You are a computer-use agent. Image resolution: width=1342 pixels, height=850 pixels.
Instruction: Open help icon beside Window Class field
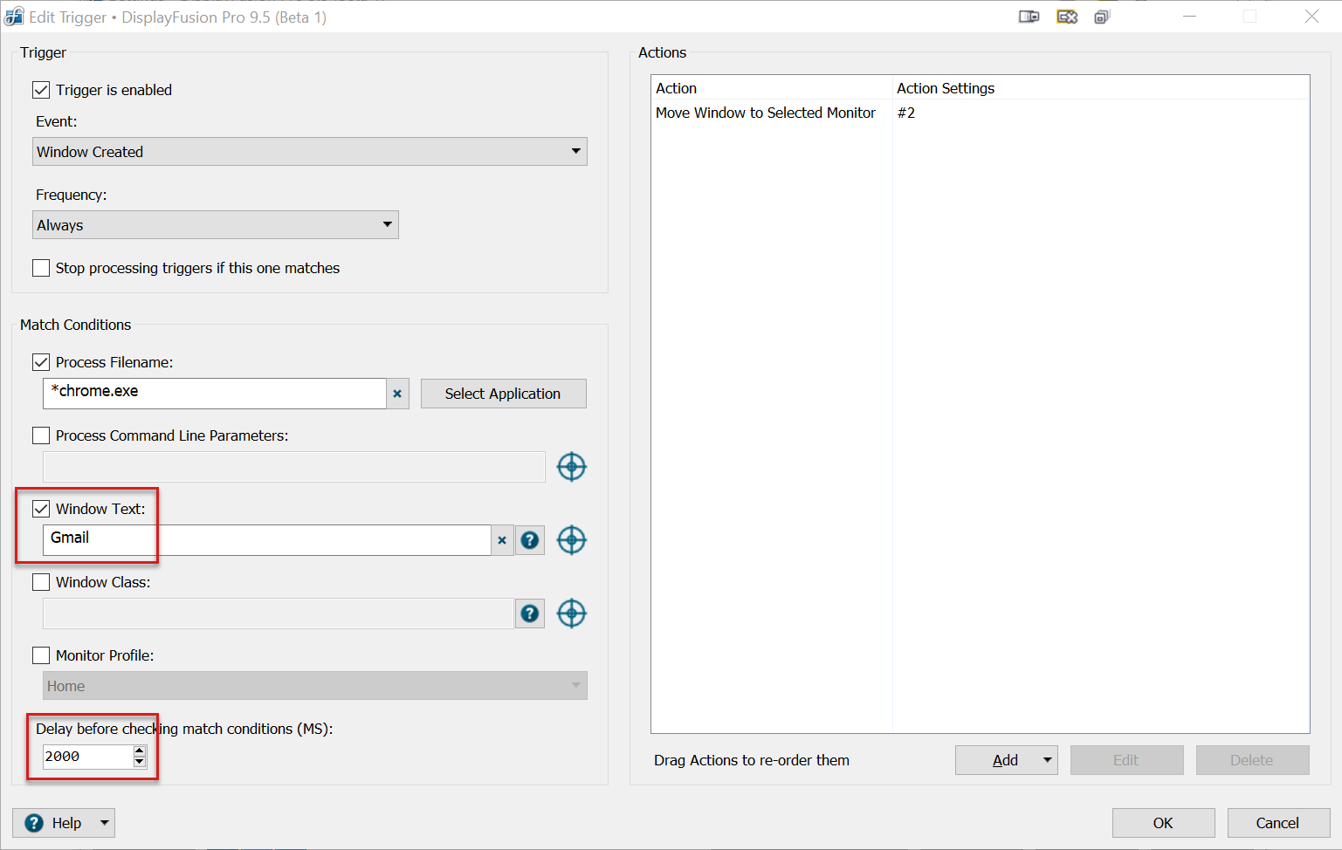point(530,614)
